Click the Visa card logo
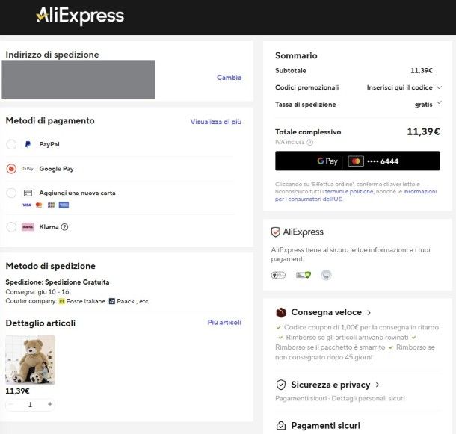456x434 pixels. [26, 205]
